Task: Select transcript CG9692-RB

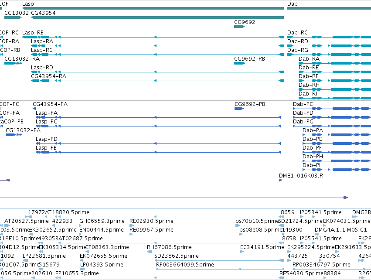Action: coord(250,59)
